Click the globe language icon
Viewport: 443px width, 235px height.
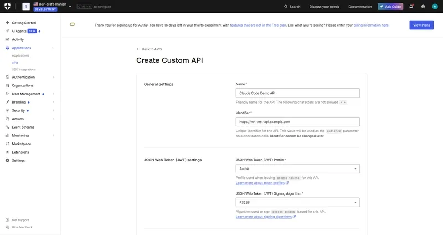pyautogui.click(x=423, y=7)
